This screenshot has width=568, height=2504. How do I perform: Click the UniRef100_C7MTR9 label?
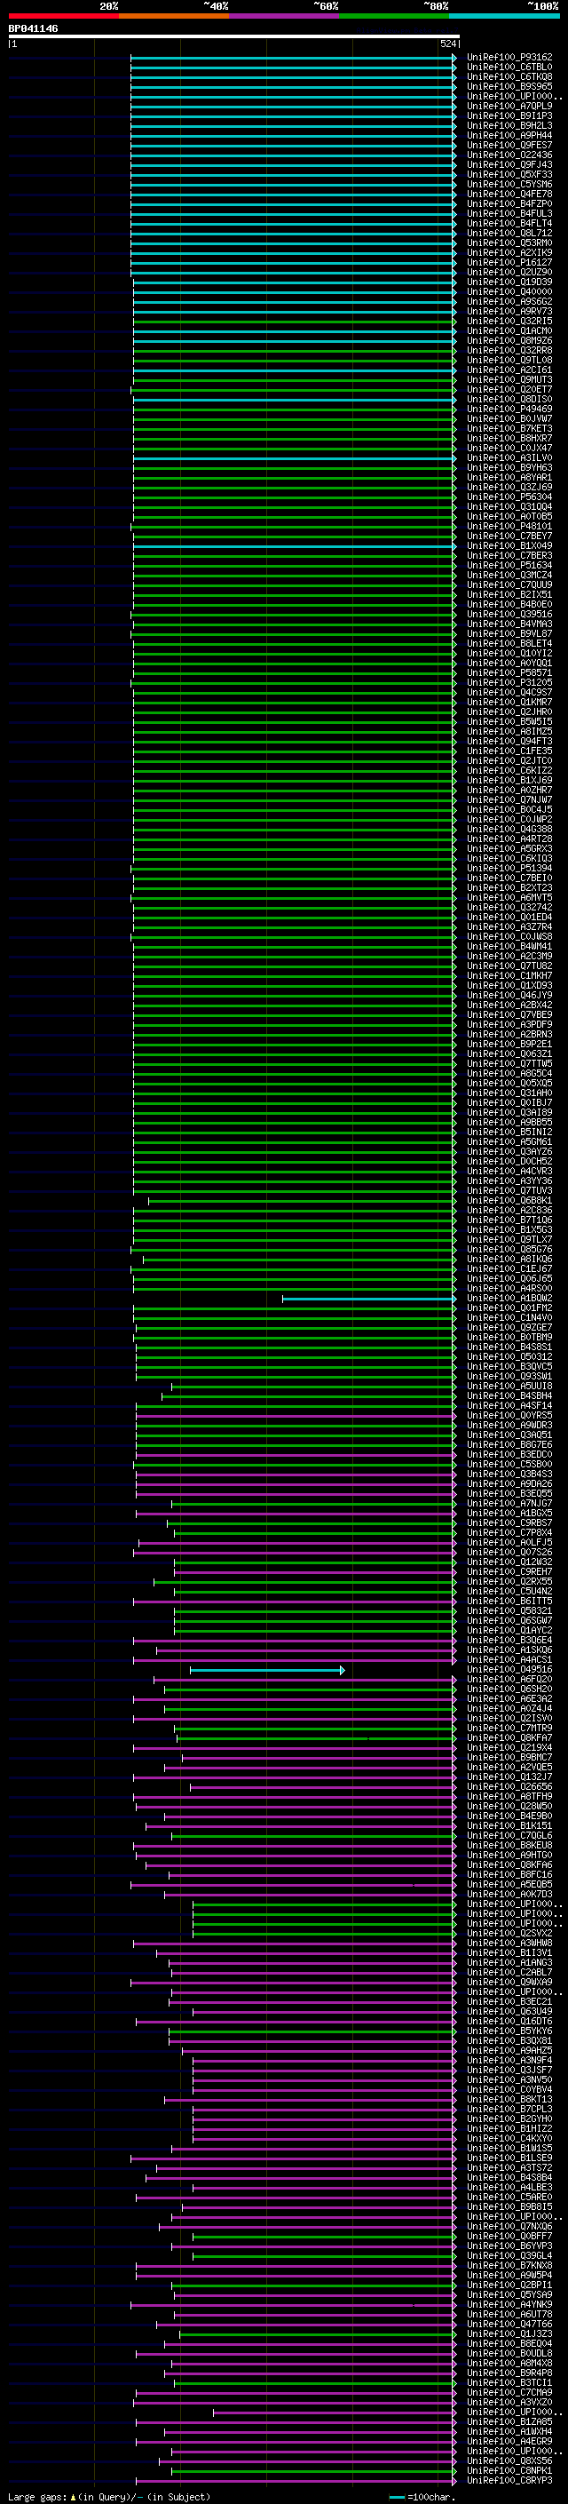(509, 1729)
